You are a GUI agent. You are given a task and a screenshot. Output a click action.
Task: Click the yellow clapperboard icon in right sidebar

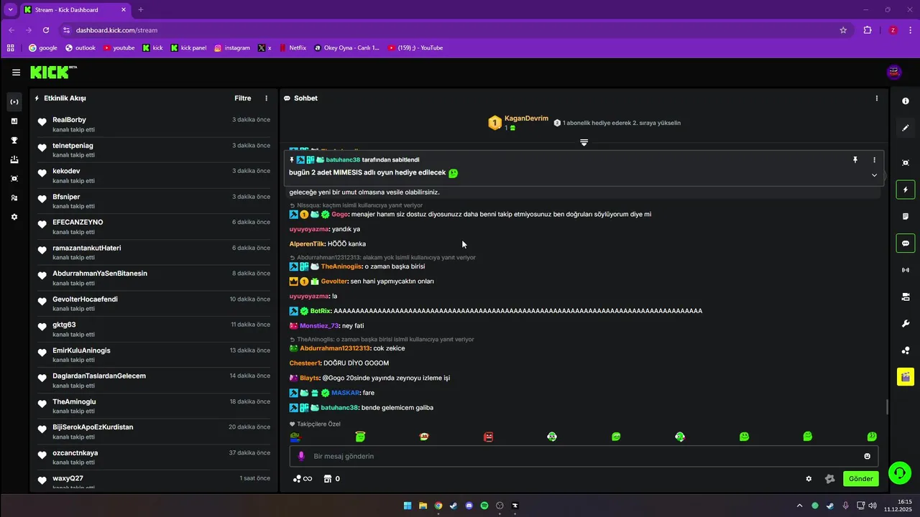tap(906, 376)
